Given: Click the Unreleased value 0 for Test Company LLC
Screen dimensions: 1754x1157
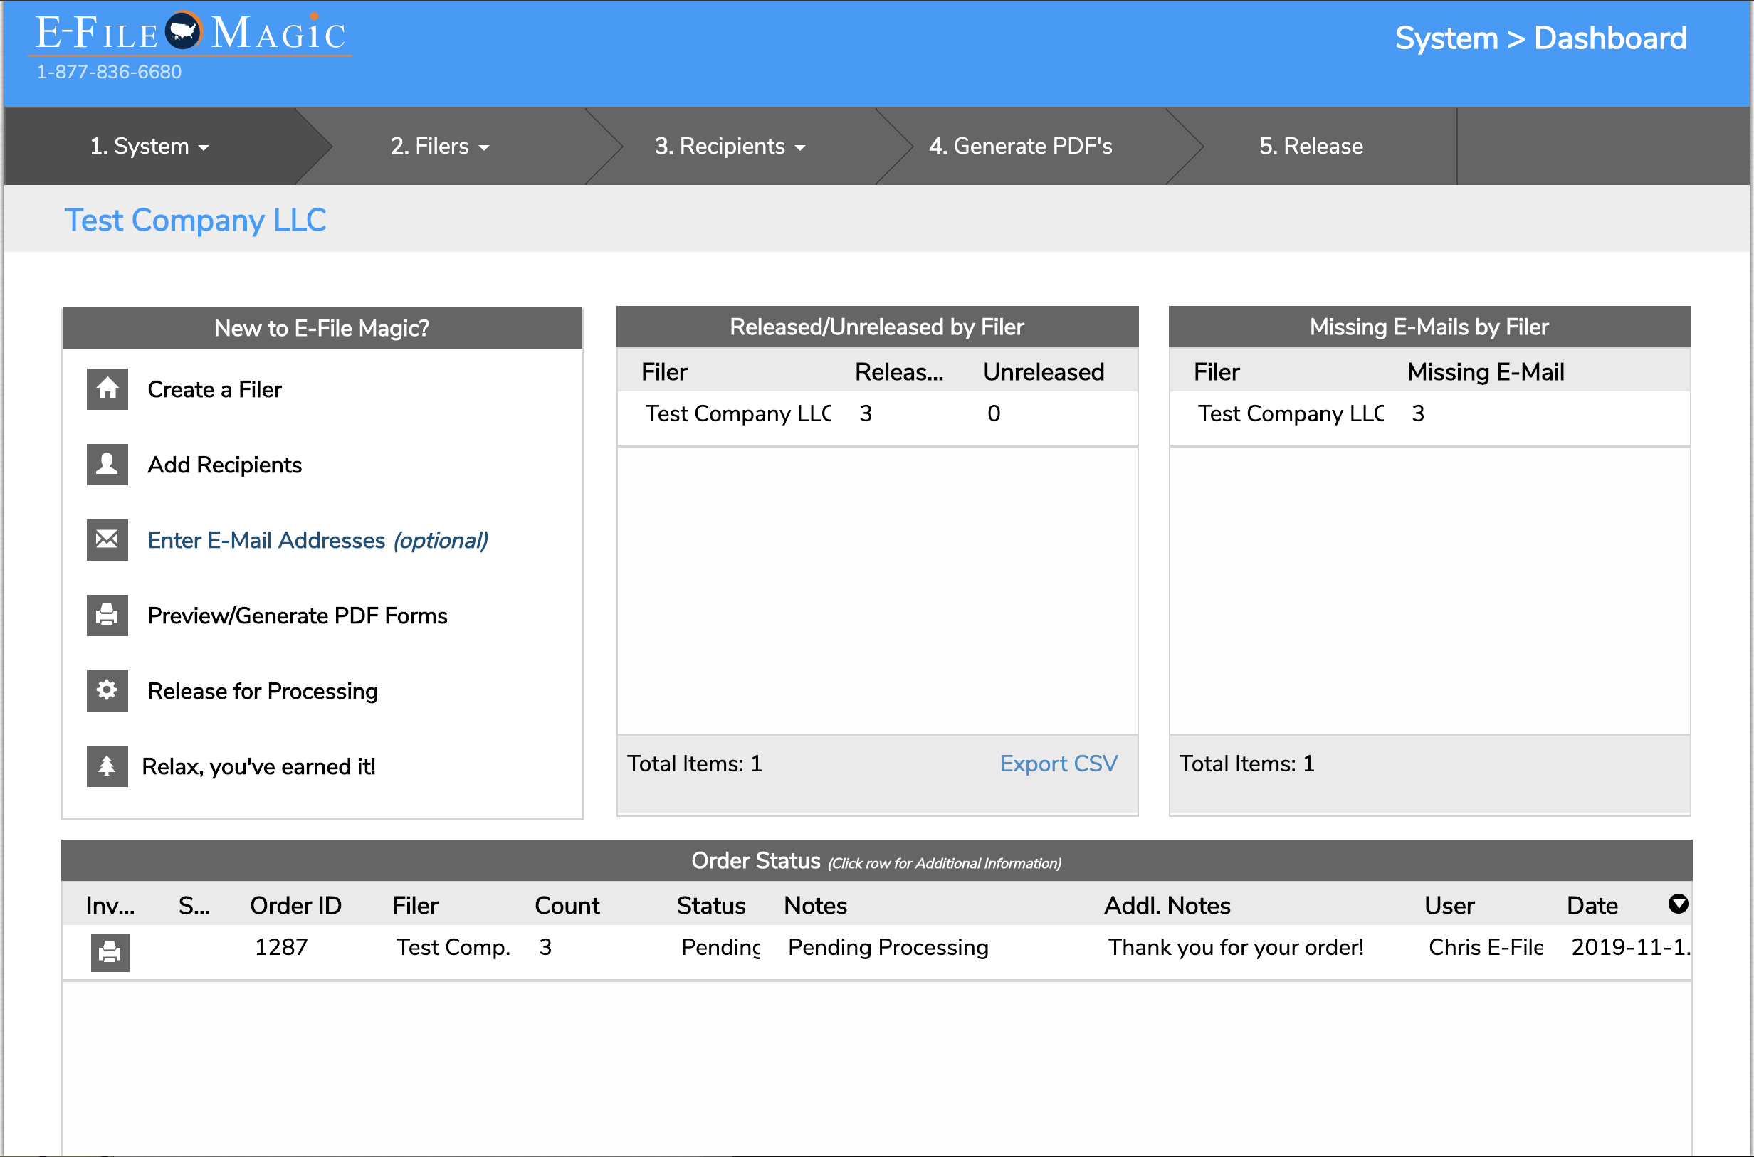Looking at the screenshot, I should (x=994, y=413).
